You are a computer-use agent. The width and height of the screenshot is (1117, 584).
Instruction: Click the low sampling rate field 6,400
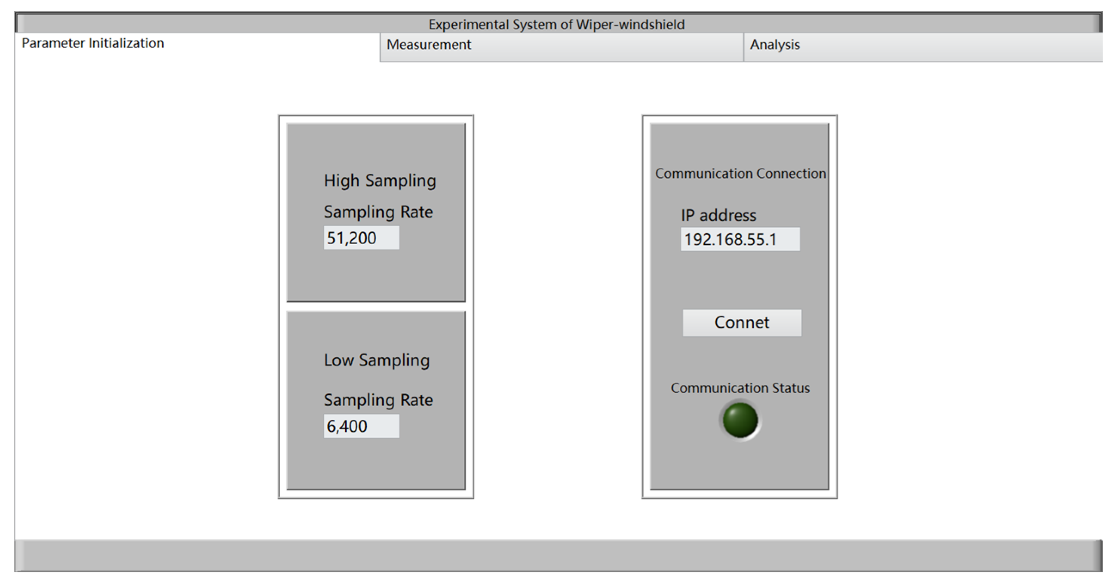pos(361,426)
